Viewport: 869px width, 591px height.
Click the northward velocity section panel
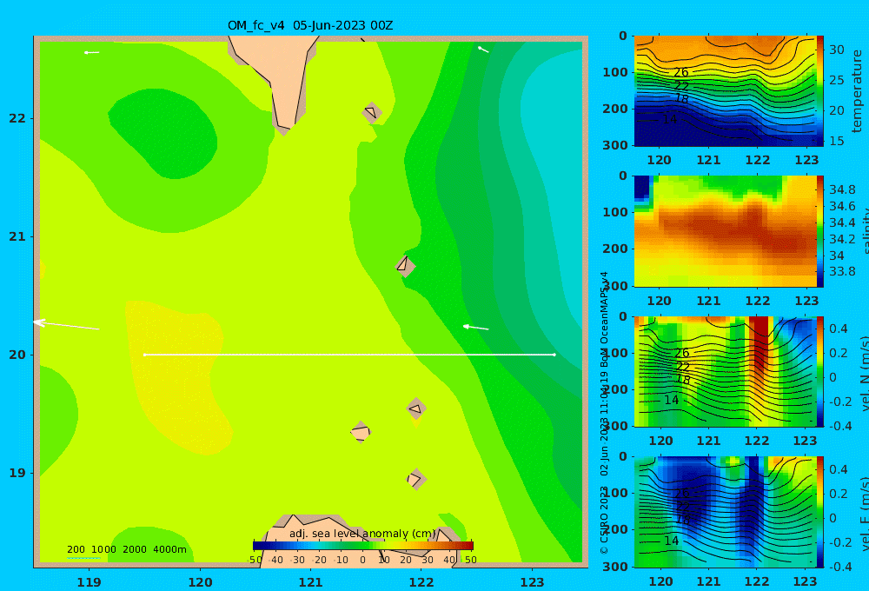725,371
